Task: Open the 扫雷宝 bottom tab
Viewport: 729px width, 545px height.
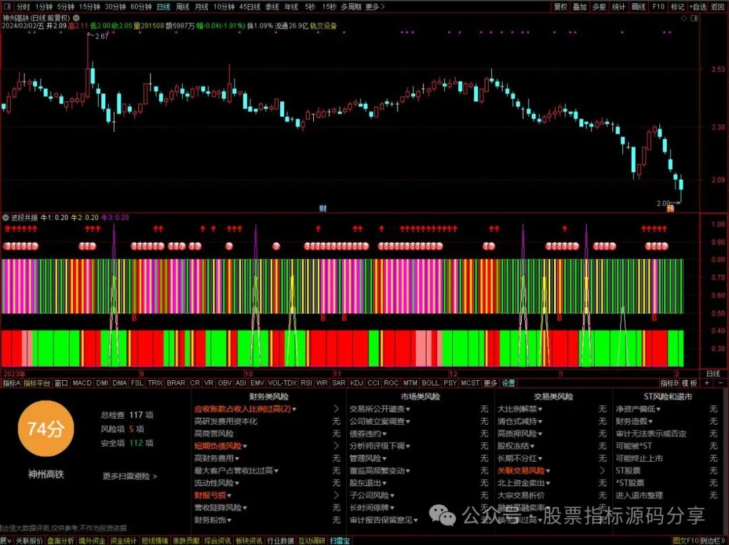Action: click(340, 540)
